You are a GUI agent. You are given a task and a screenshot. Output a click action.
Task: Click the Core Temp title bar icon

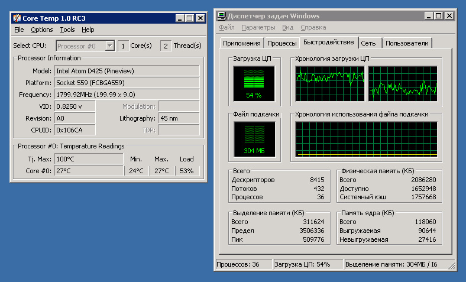(x=17, y=18)
